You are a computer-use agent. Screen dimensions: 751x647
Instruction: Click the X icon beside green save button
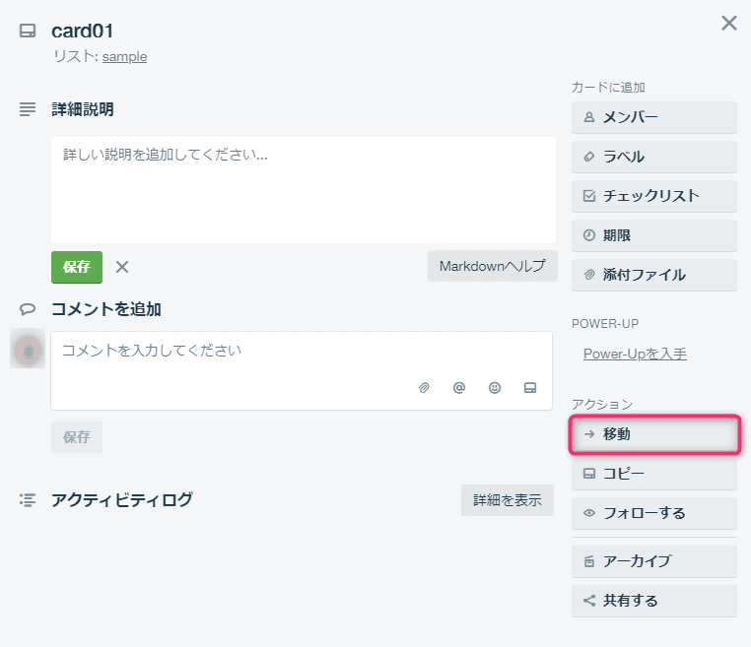pyautogui.click(x=122, y=267)
